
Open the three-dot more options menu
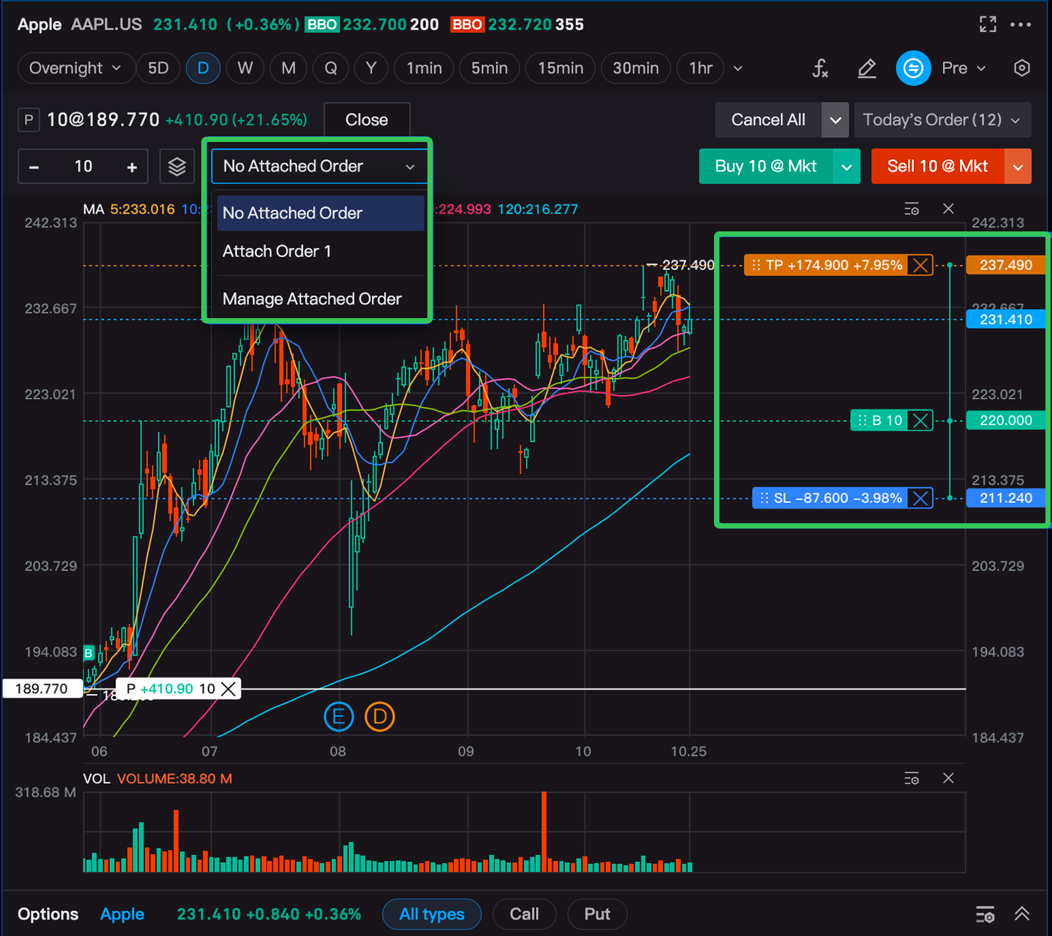(x=1020, y=24)
